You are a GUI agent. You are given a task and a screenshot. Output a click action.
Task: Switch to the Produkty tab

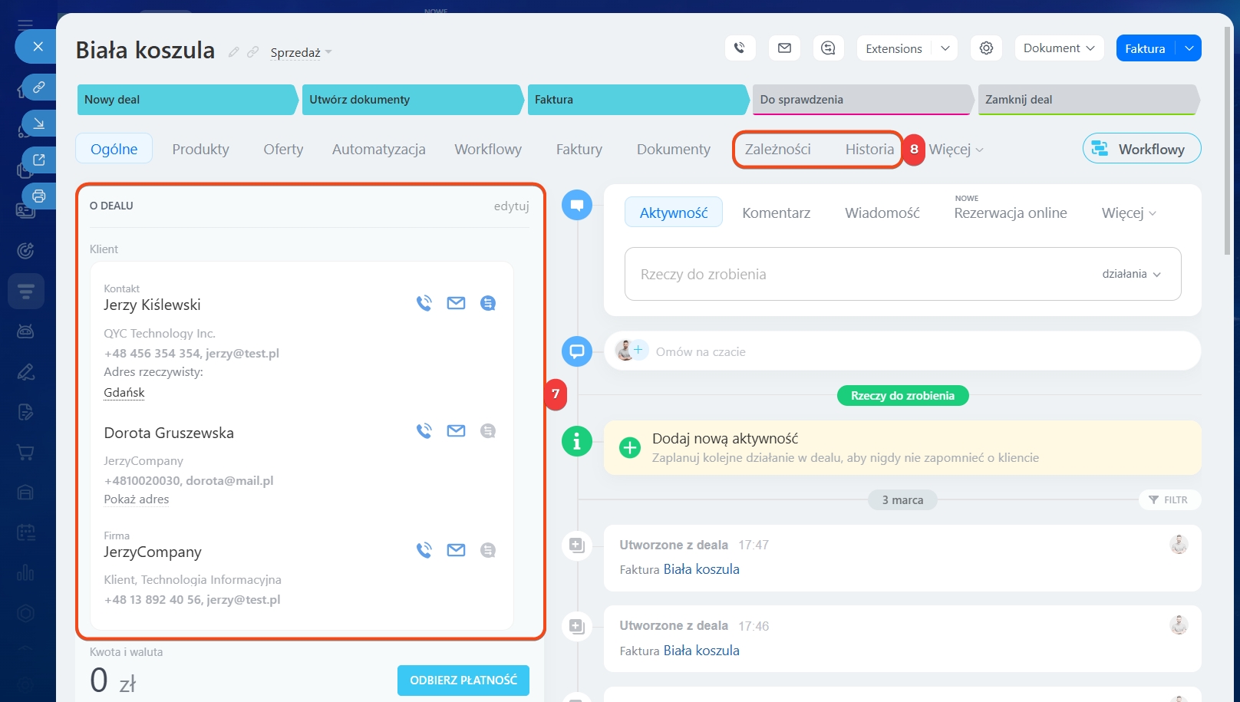coord(200,149)
